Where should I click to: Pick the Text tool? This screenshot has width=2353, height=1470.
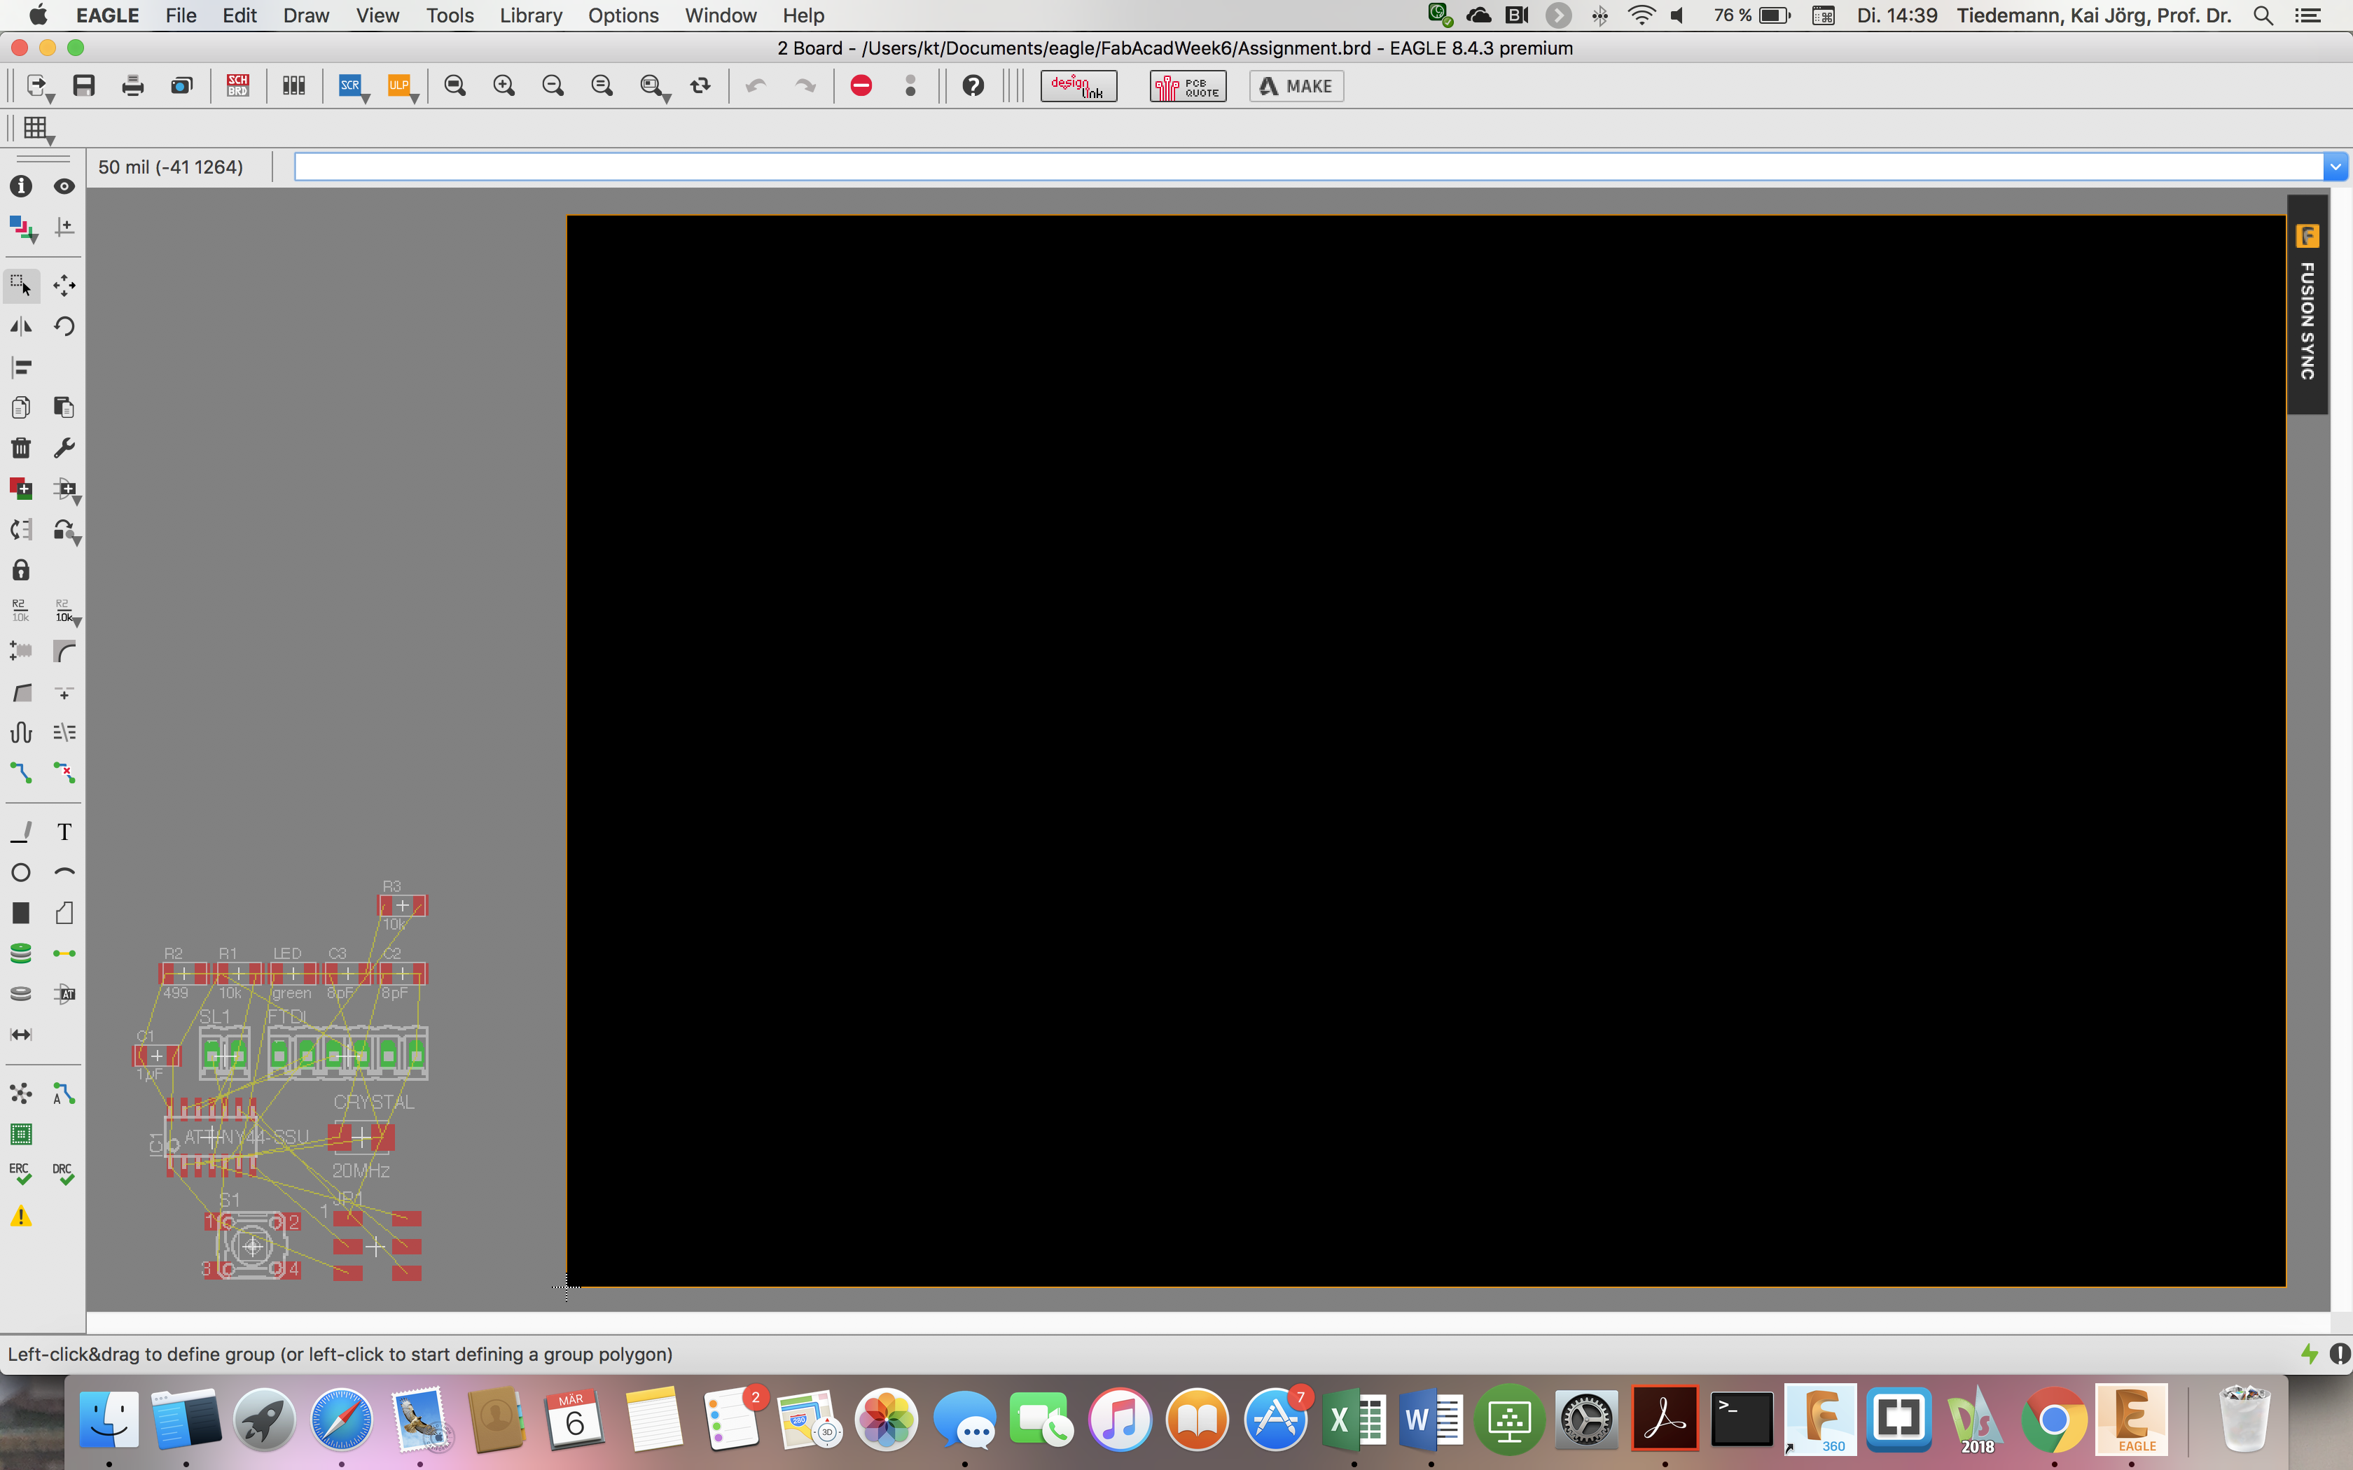(64, 832)
